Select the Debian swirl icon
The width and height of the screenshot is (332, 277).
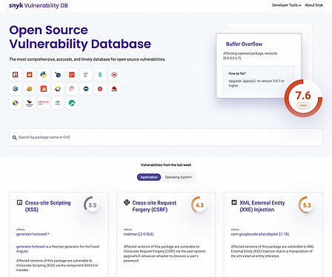[72, 89]
